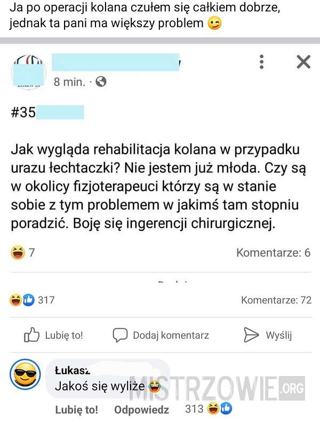Click the "Dodaj komentarz" speech bubble button
320x422 pixels.
161,335
